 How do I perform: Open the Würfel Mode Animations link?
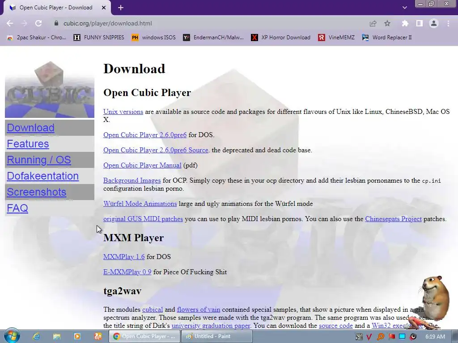click(x=140, y=204)
